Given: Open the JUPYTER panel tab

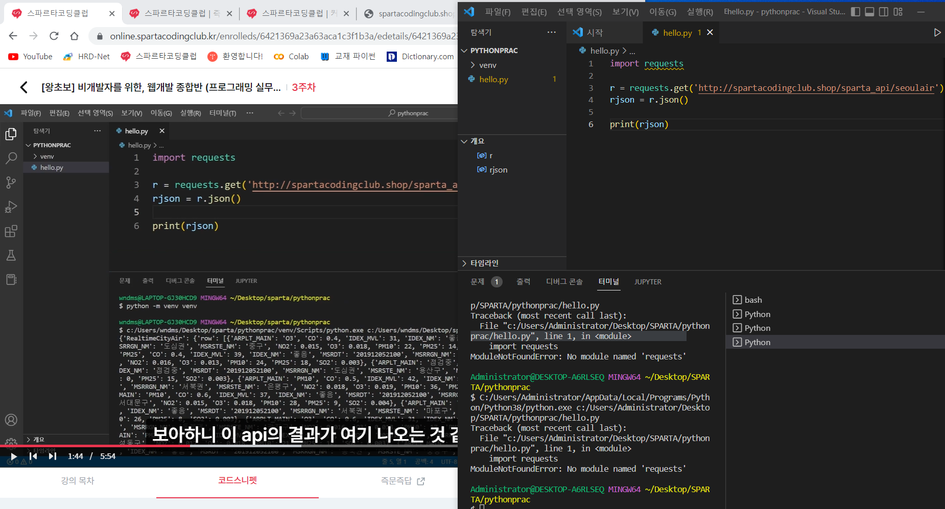Looking at the screenshot, I should (648, 282).
